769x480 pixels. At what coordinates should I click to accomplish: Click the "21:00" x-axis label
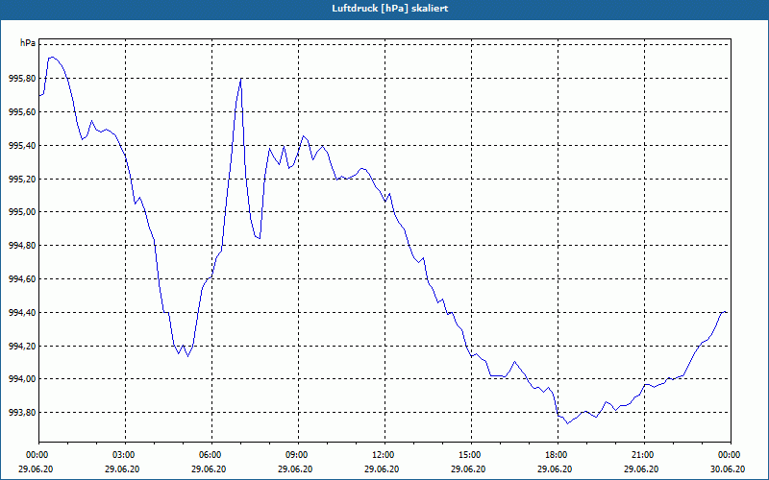[x=644, y=455]
